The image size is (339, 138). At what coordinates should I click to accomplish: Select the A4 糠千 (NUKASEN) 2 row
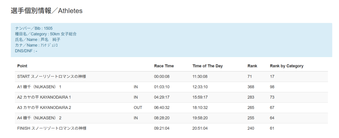click(x=171, y=118)
